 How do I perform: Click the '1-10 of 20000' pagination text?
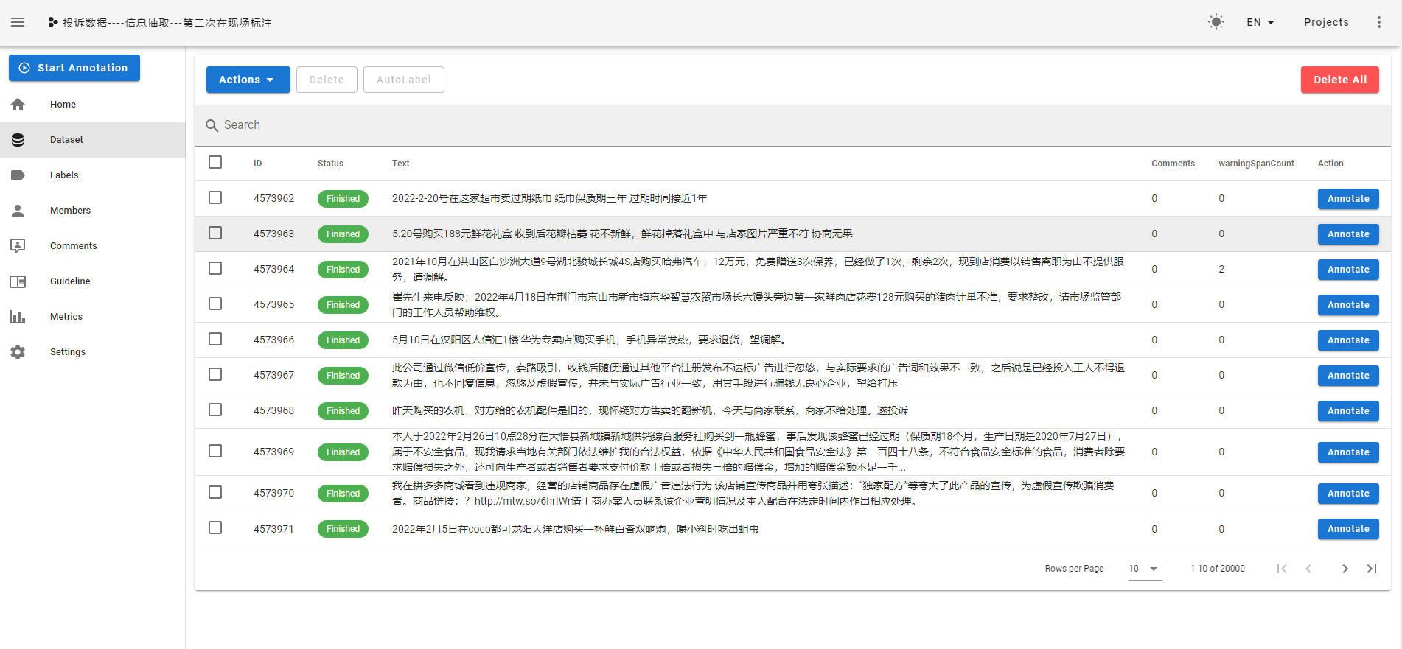pyautogui.click(x=1217, y=569)
